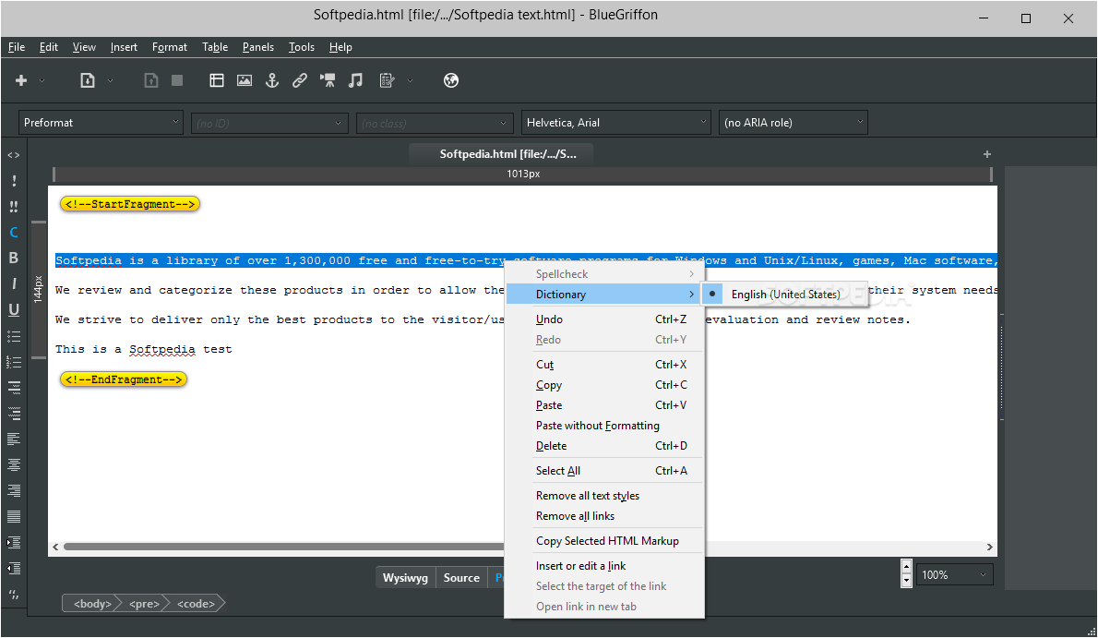Decrease zoom with the stepper down arrow
1098x638 pixels.
click(906, 581)
